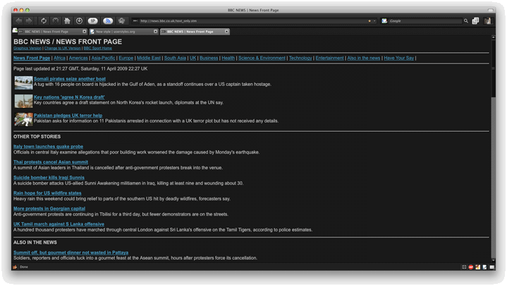Switch to the New style | userstyles.org tab
The image size is (507, 286).
click(x=123, y=32)
